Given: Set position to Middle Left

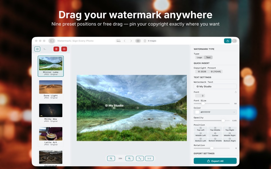Looking at the screenshot, I should (x=201, y=134).
